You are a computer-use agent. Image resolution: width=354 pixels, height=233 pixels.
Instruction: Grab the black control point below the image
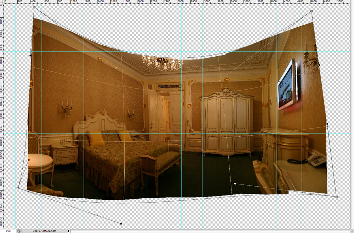pyautogui.click(x=121, y=224)
